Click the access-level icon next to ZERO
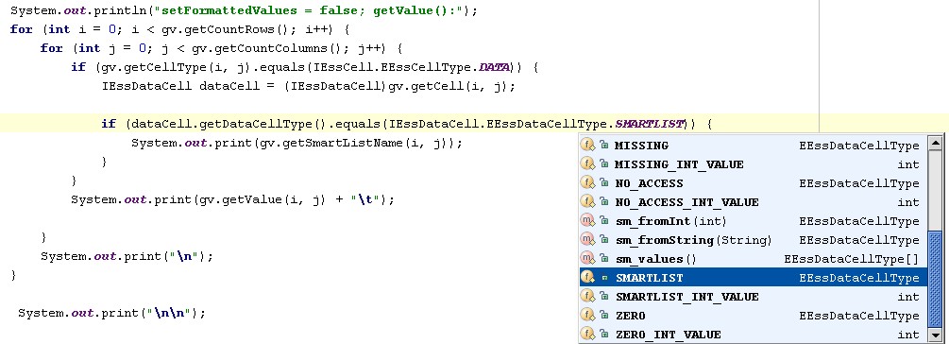The image size is (949, 344). [604, 316]
